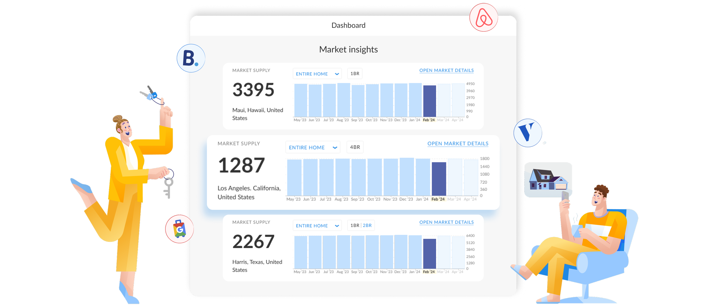The width and height of the screenshot is (707, 306).
Task: Open market details for Harris, Texas
Action: (x=446, y=222)
